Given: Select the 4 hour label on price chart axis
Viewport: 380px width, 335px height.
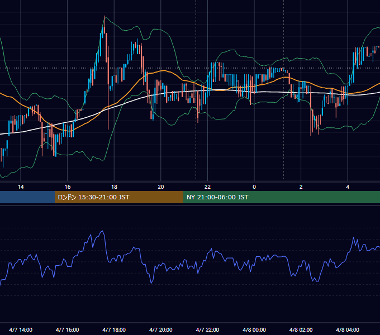Looking at the screenshot, I should pyautogui.click(x=348, y=187).
